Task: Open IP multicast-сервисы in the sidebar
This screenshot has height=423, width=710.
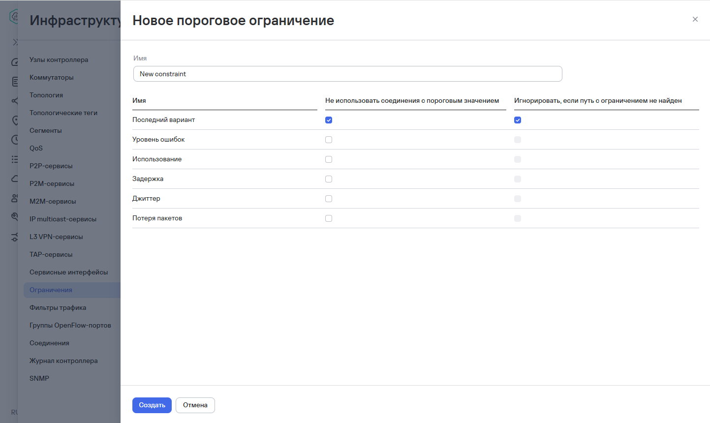Action: (63, 219)
